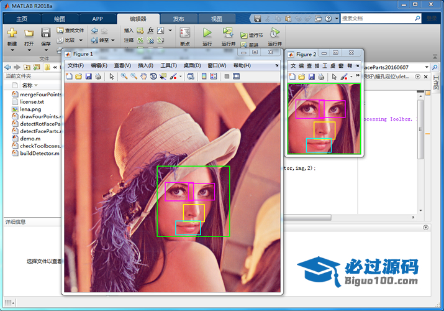444x311 pixels.
Task: Open the 插入(I) menu in Figure 1
Action: pos(145,65)
